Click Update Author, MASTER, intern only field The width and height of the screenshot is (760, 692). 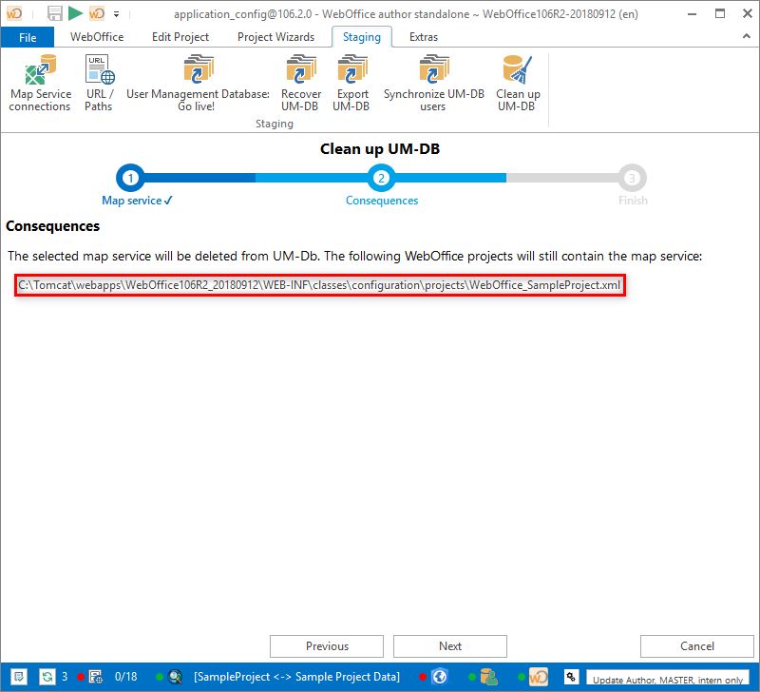pos(668,679)
